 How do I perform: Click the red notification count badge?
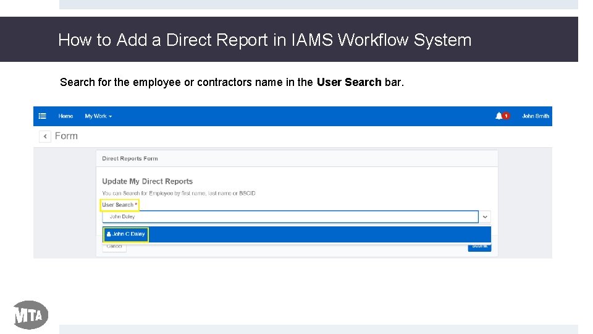point(506,116)
